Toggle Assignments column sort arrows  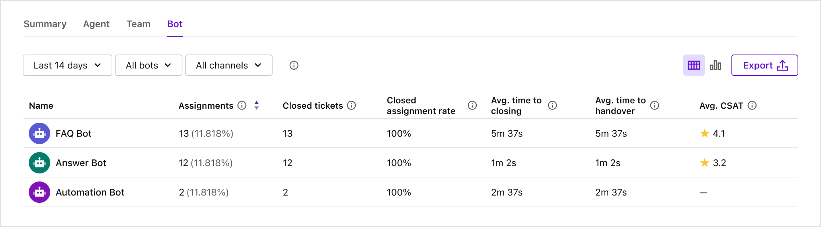coord(256,105)
